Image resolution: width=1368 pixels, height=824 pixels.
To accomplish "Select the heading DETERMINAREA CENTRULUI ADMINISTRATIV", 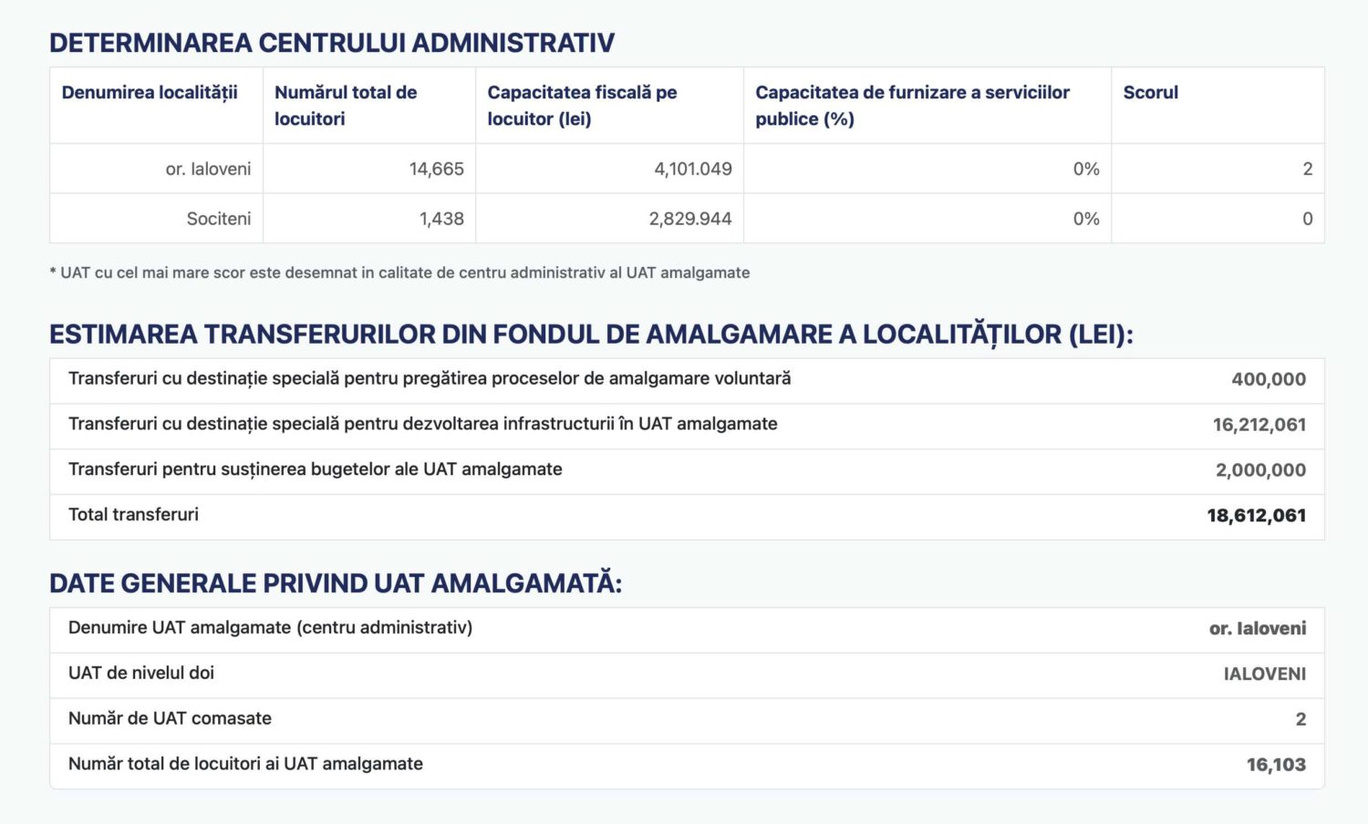I will click(332, 41).
